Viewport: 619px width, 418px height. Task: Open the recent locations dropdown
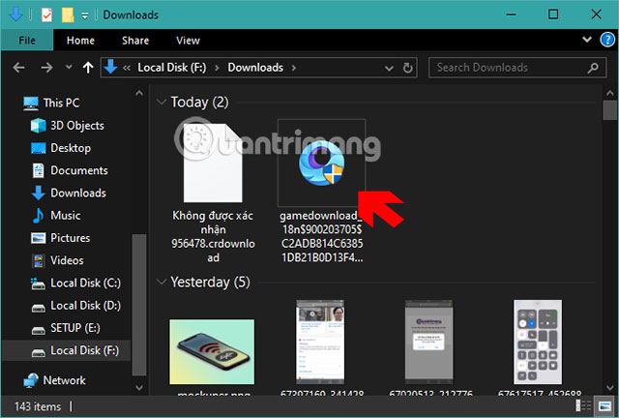click(x=69, y=67)
